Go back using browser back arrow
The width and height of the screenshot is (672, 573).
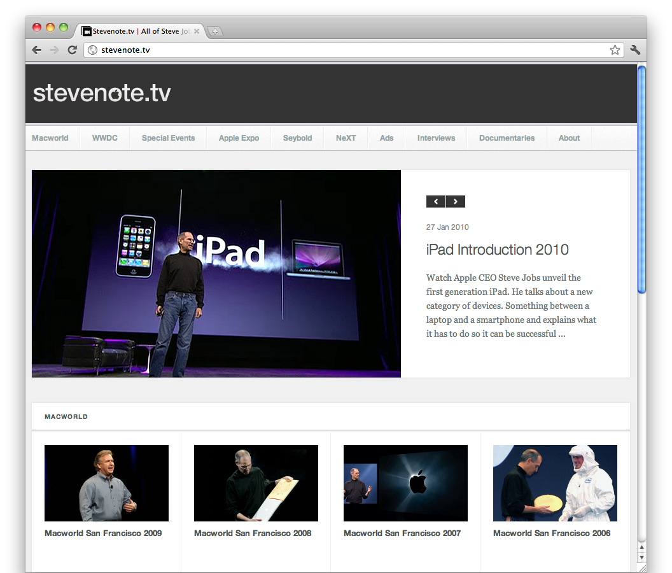pyautogui.click(x=37, y=50)
